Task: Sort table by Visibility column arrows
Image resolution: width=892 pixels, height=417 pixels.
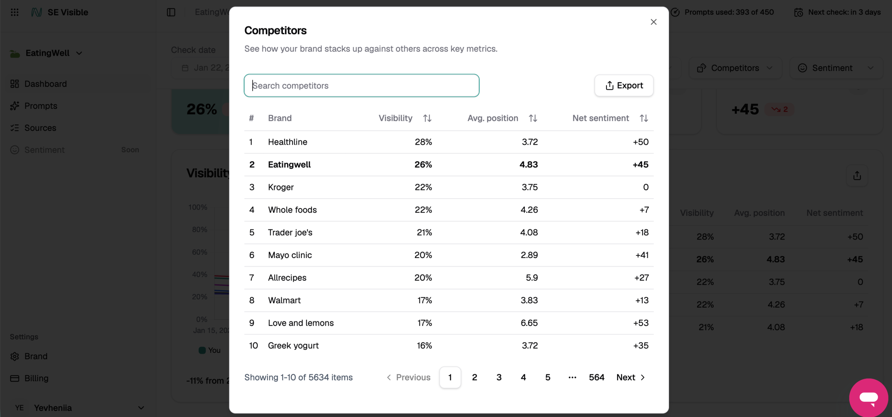Action: [x=427, y=118]
